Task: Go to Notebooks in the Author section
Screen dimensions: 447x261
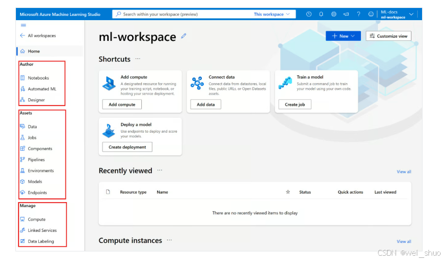Action: [38, 78]
